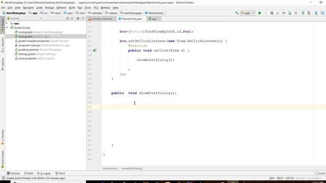Click the MainActivity breadcrumb in navigation bar

coord(154,13)
